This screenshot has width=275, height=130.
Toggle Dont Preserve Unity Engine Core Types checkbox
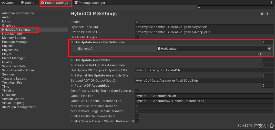coord(137,90)
